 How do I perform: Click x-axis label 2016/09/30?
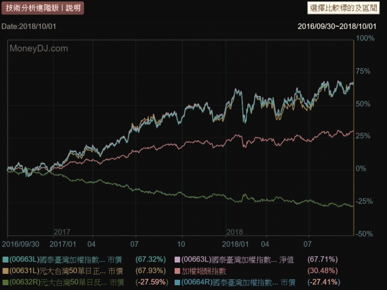pos(20,244)
